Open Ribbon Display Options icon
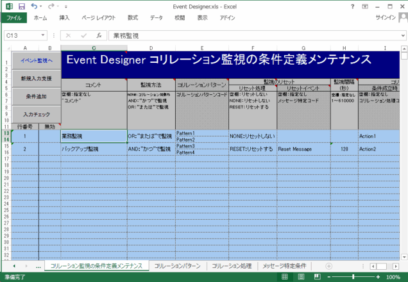Screen dimensions: 408x282 pyautogui.click(x=365, y=6)
